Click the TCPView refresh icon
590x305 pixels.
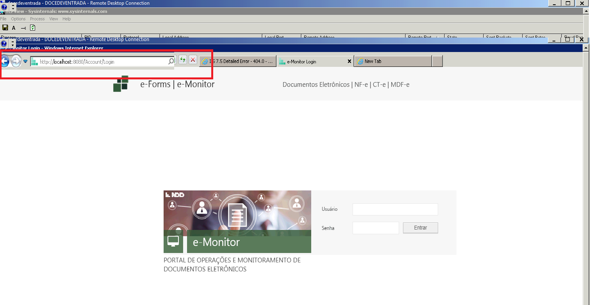tap(33, 28)
